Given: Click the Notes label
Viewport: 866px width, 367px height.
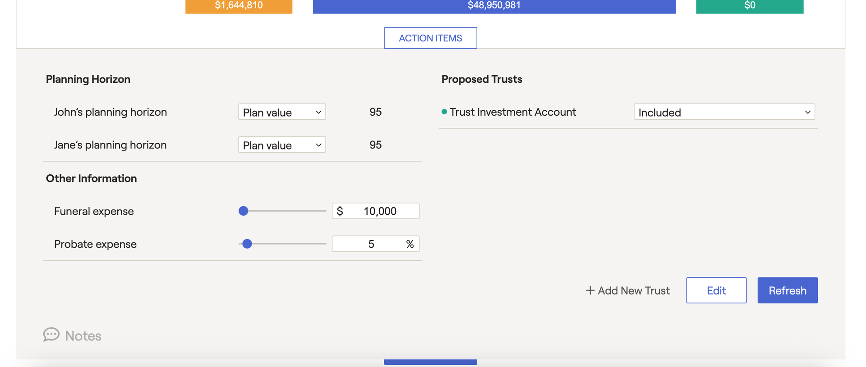Looking at the screenshot, I should coord(83,336).
